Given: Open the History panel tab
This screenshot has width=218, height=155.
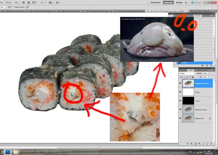Looking at the screenshot, I should pyautogui.click(x=197, y=16).
